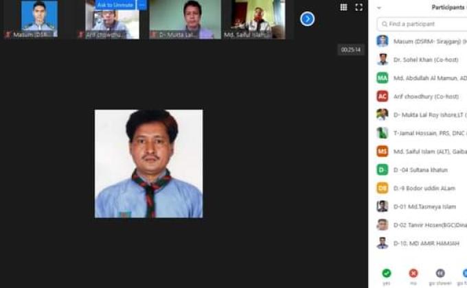467x288 pixels.
Task: Select Md. Abdullah Al Mamun participant name
Action: point(430,78)
